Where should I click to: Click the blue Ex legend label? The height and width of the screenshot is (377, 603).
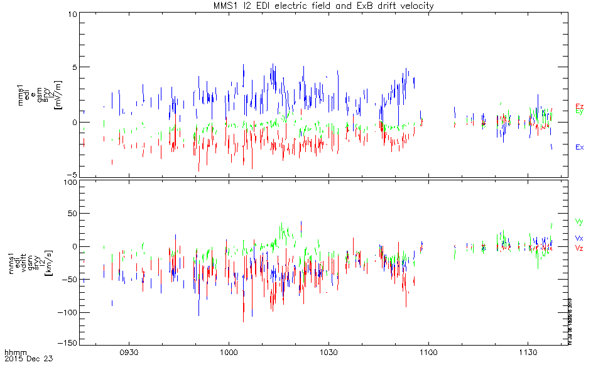point(580,147)
